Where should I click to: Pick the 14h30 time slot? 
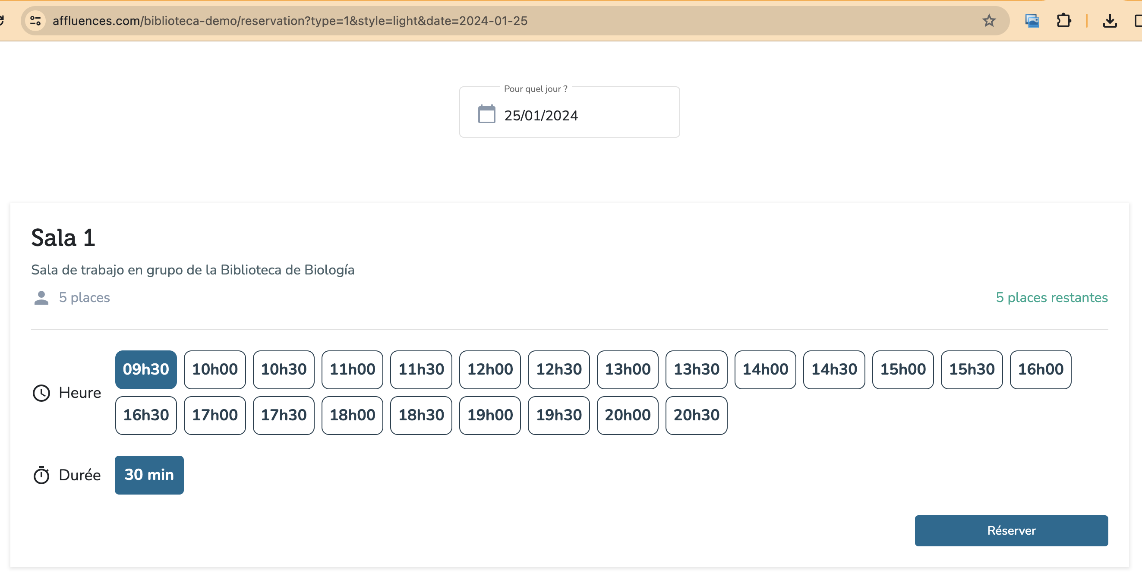point(834,370)
